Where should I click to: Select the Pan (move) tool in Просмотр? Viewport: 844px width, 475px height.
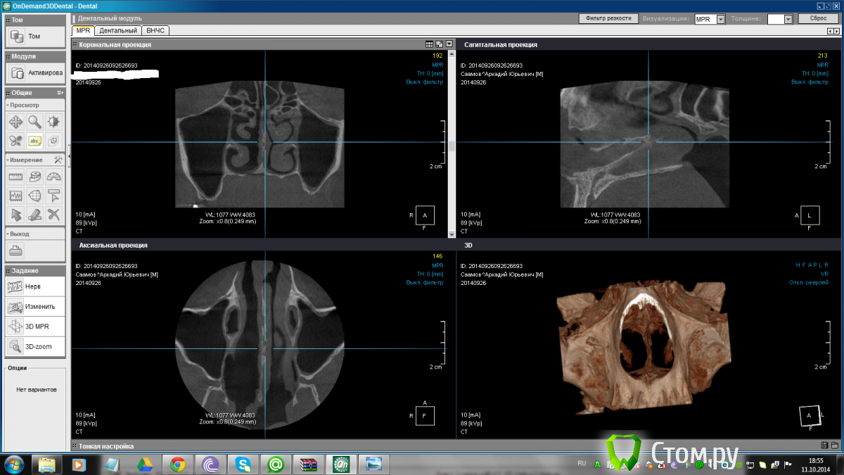15,121
